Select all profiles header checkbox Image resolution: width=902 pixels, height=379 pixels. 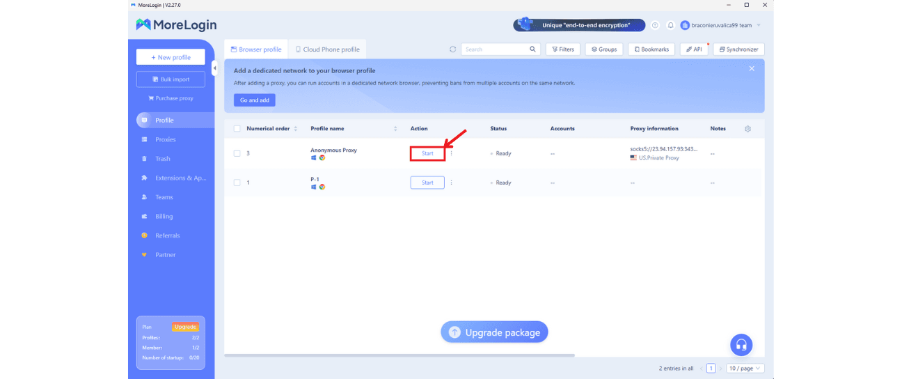[x=237, y=129]
